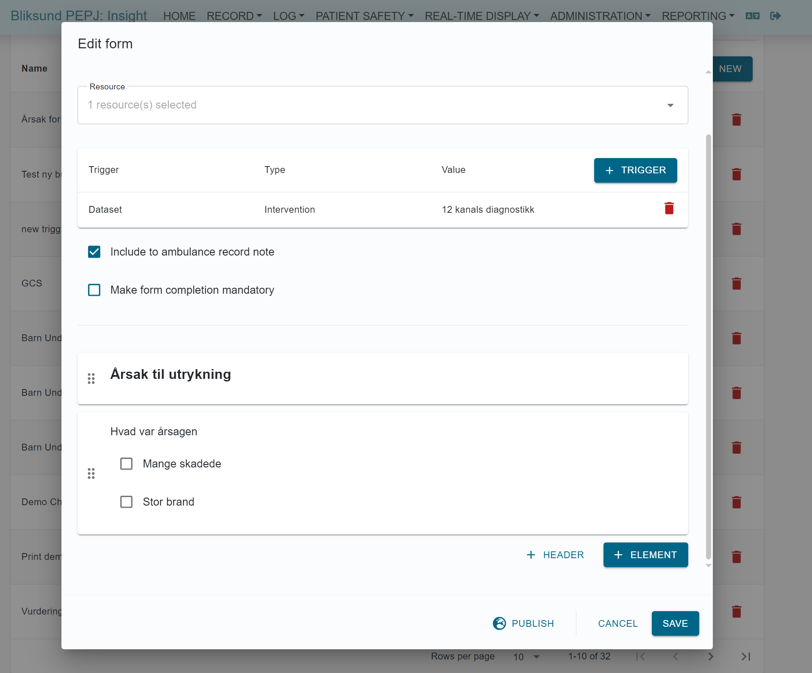Delete the Vurdering row in background list
The image size is (812, 673).
click(x=737, y=612)
